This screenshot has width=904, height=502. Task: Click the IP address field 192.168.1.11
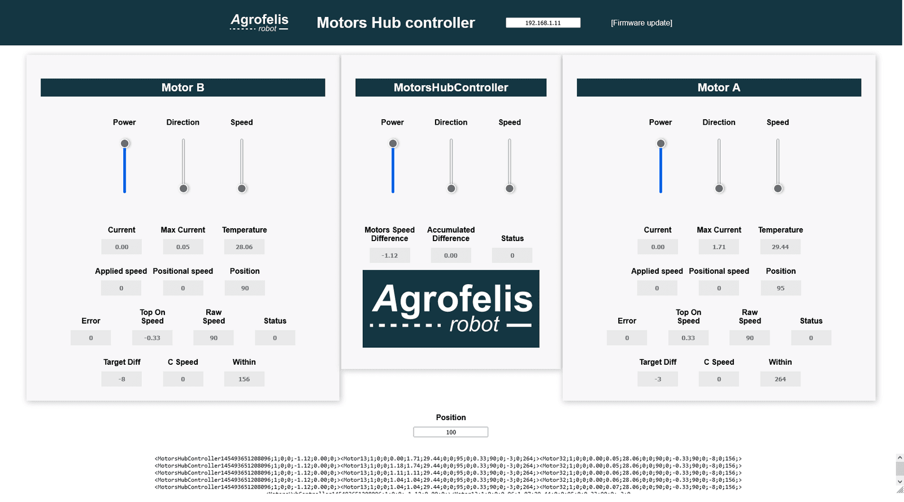coord(543,23)
